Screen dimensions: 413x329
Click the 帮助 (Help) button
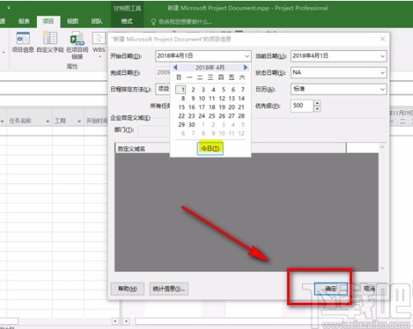point(128,289)
